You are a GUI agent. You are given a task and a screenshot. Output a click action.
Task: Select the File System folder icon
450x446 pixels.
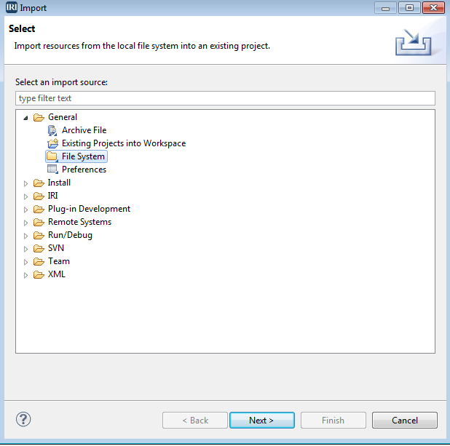tap(52, 156)
